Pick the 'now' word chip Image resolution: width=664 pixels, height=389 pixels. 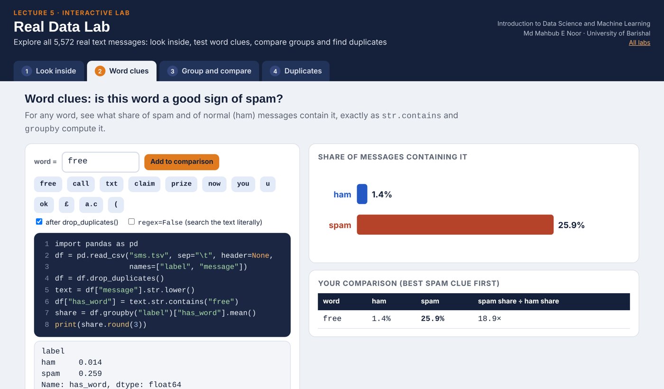[x=214, y=184]
